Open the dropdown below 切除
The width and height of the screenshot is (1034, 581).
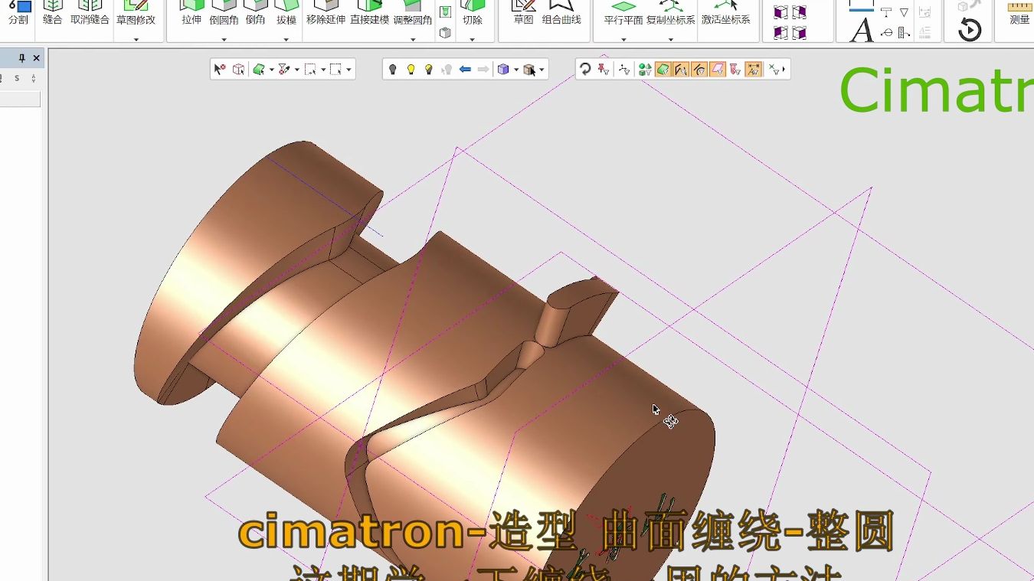click(x=472, y=39)
